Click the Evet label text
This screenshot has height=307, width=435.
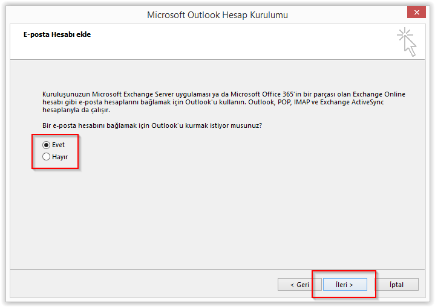pyautogui.click(x=58, y=145)
